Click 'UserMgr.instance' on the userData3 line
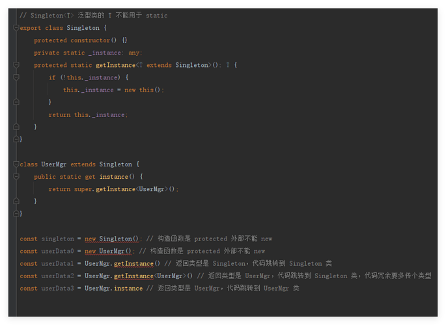The width and height of the screenshot is (446, 325). click(113, 289)
